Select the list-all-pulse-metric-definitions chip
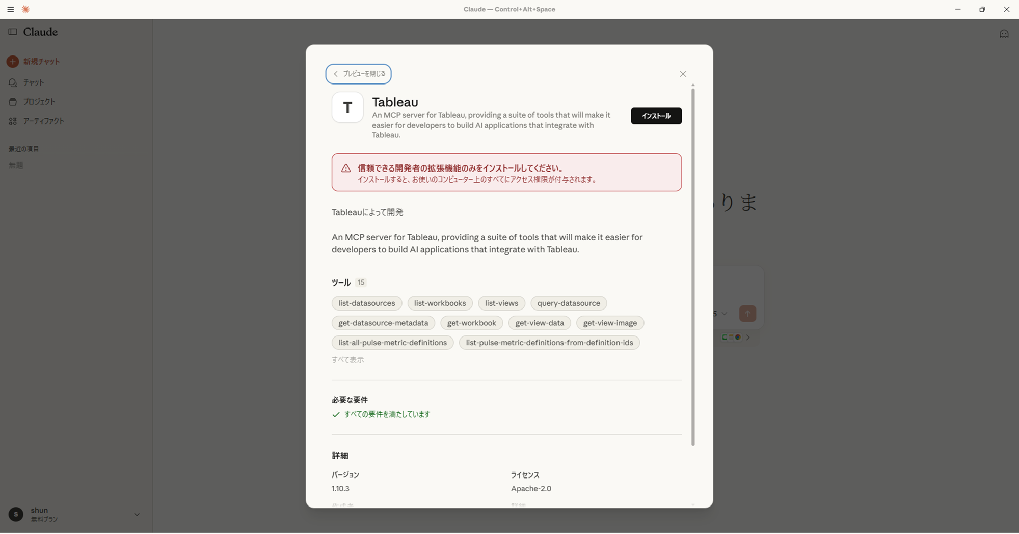1019x534 pixels. coord(392,343)
